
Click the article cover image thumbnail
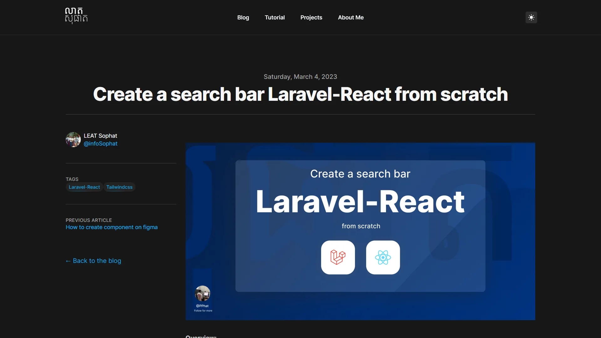(360, 232)
